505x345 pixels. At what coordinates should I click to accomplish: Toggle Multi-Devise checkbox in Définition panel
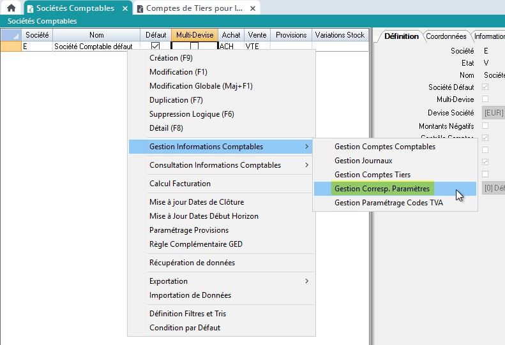pos(485,99)
